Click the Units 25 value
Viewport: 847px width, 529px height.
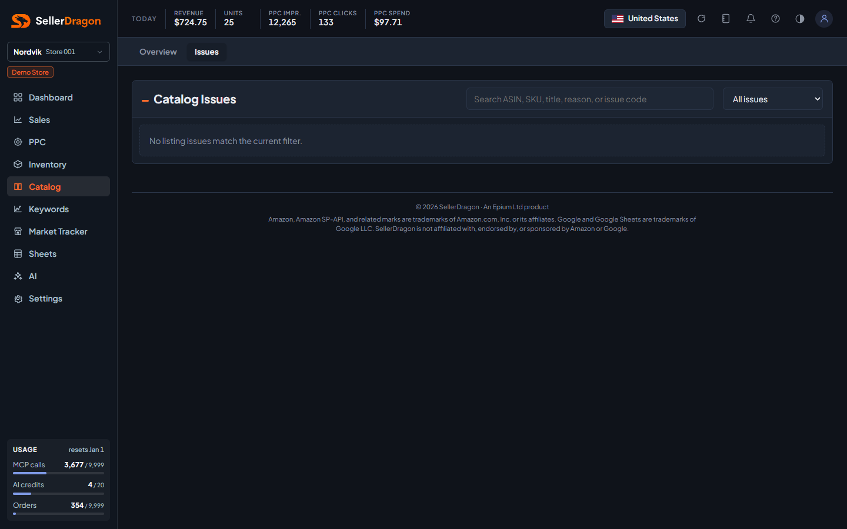click(229, 22)
